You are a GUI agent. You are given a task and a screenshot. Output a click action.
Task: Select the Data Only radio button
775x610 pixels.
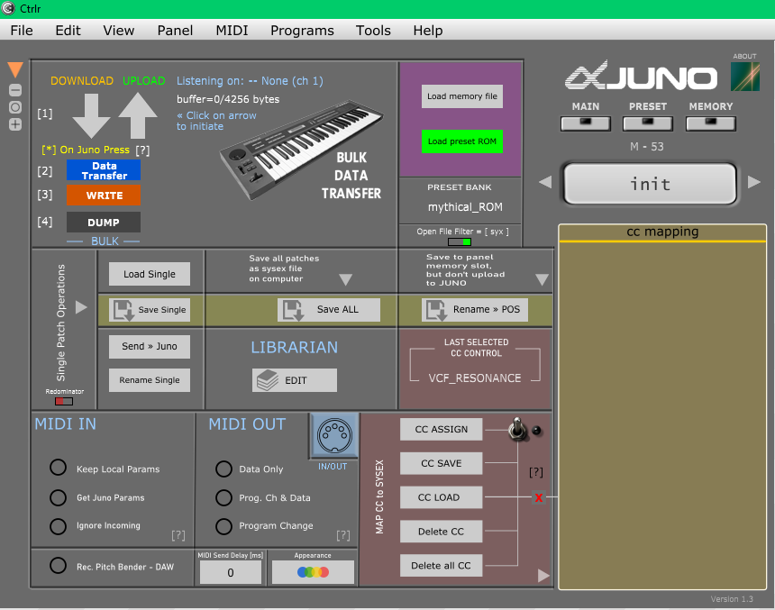(223, 469)
